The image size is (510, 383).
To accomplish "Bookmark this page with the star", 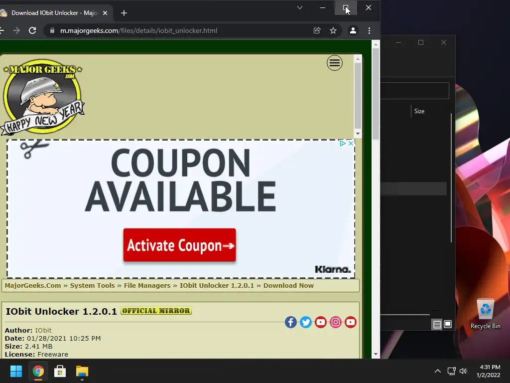I will (x=333, y=30).
